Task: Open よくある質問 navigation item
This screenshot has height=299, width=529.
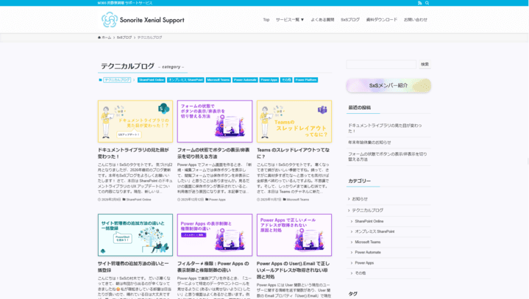Action: tap(322, 20)
